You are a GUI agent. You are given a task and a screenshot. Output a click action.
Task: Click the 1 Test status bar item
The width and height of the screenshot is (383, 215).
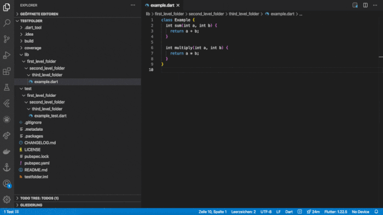[11, 212]
